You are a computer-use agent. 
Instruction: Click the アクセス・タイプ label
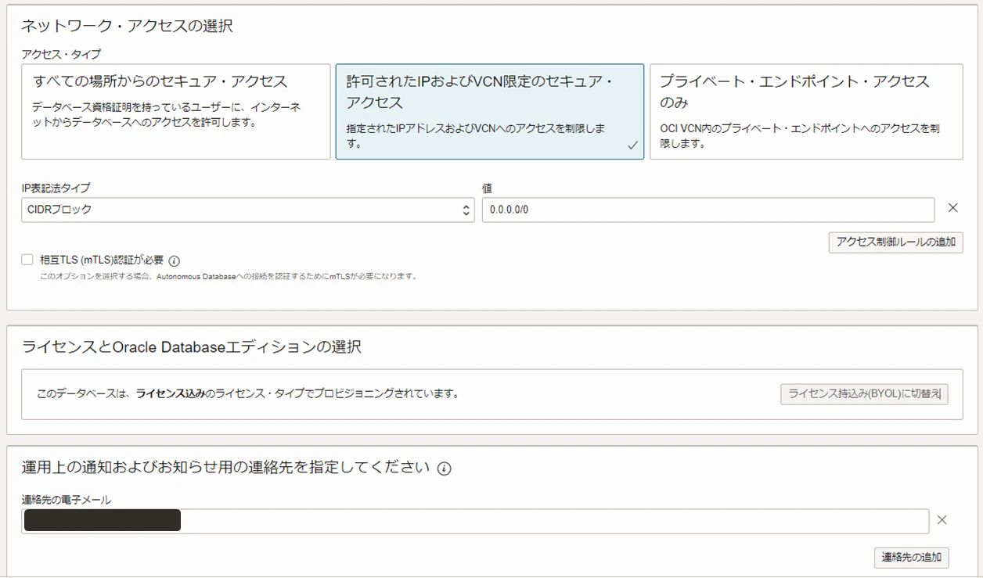click(x=61, y=54)
